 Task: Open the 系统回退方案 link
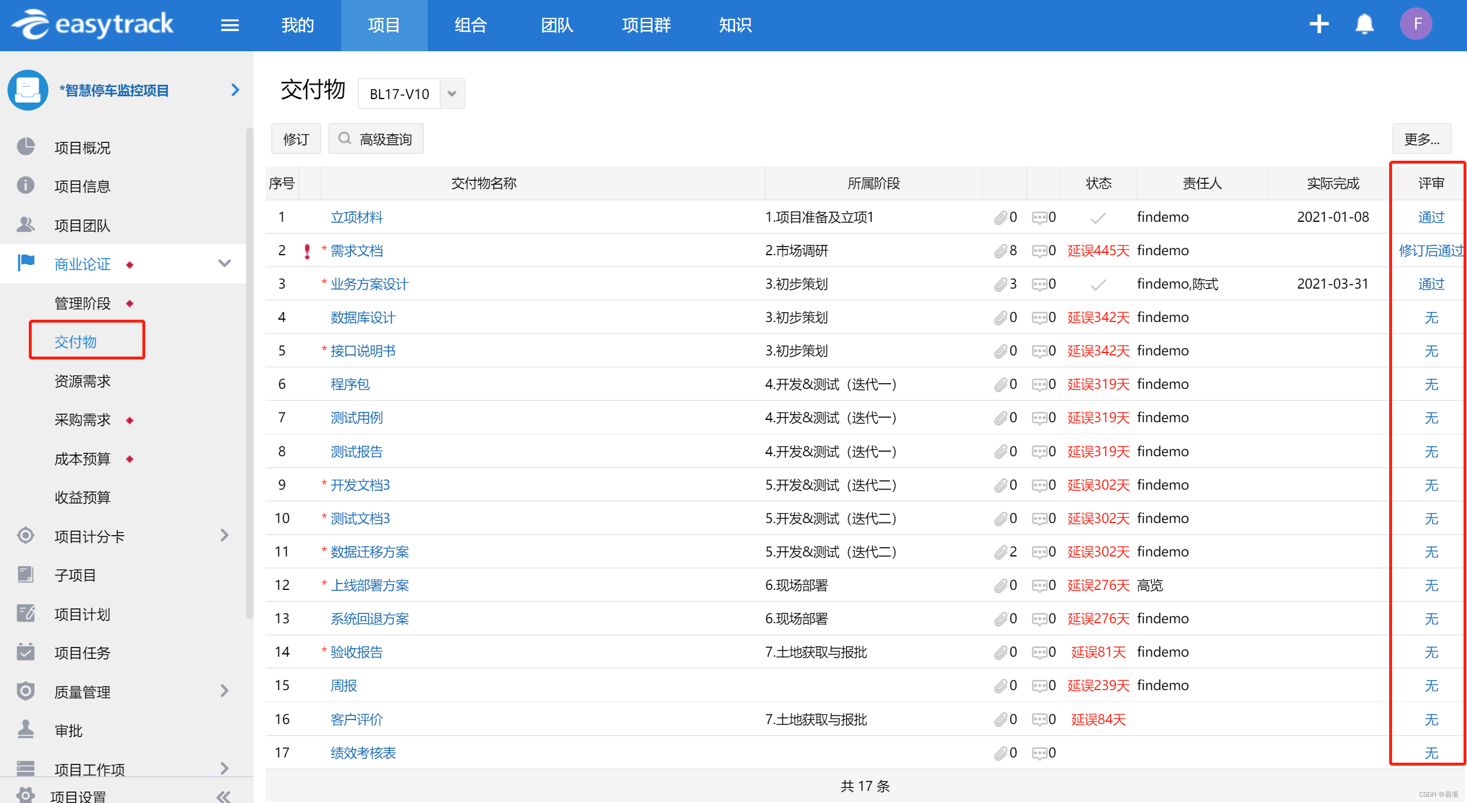coord(369,619)
